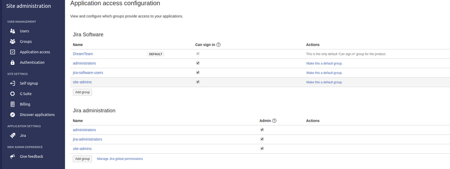This screenshot has width=450, height=169.
Task: Click help icon beside Can sign in
Action: tap(218, 44)
